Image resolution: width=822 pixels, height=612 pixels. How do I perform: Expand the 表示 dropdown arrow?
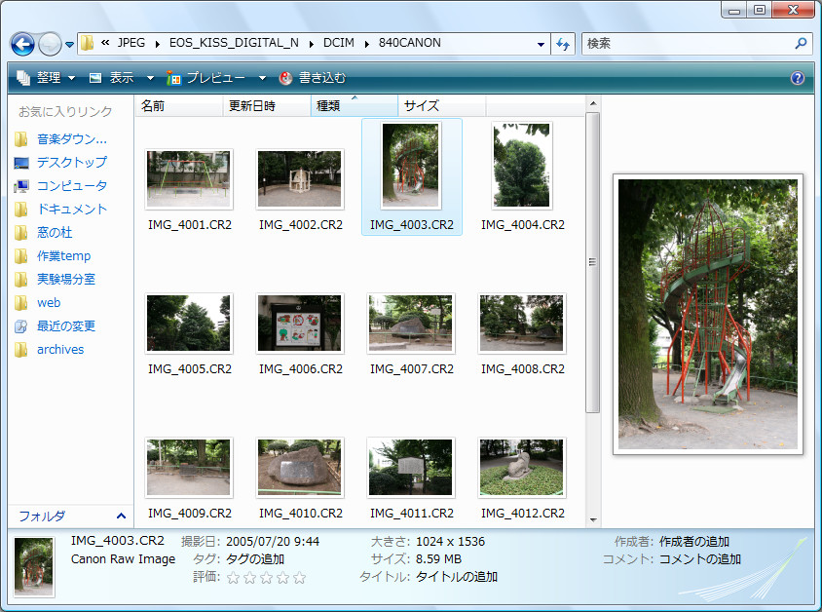(149, 78)
